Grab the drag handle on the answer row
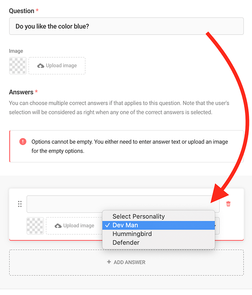This screenshot has width=252, height=295. point(20,204)
